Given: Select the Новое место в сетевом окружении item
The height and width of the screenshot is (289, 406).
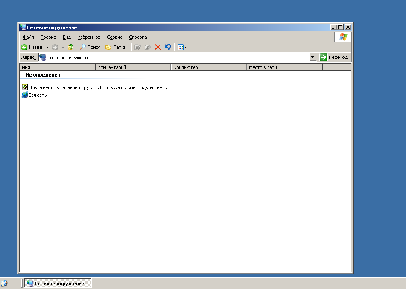Looking at the screenshot, I should pos(61,87).
